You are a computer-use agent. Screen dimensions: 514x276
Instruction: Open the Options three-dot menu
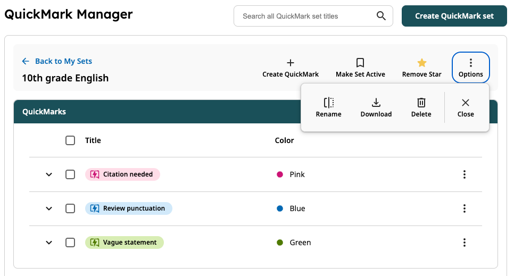tap(471, 68)
